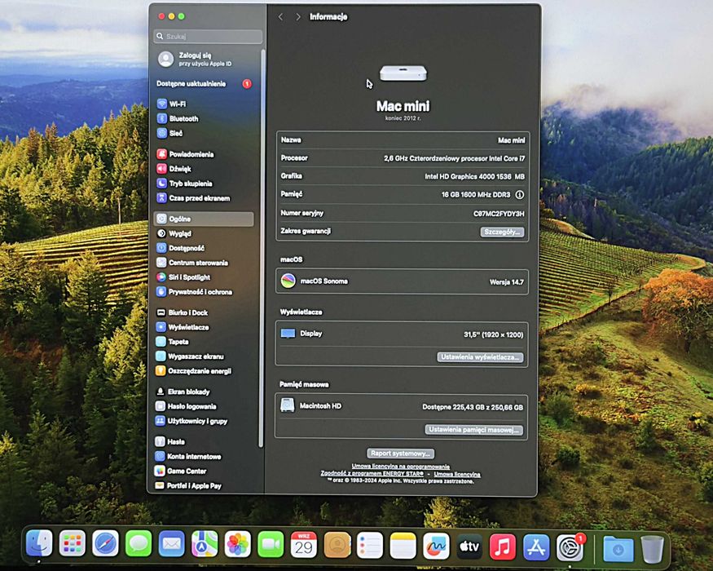This screenshot has height=571, width=713.
Task: Open Photos from the Dock
Action: [x=237, y=544]
